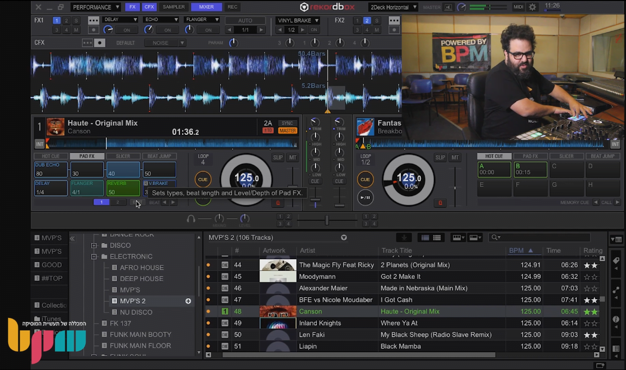Toggle deck 1 SYNC button

[287, 123]
